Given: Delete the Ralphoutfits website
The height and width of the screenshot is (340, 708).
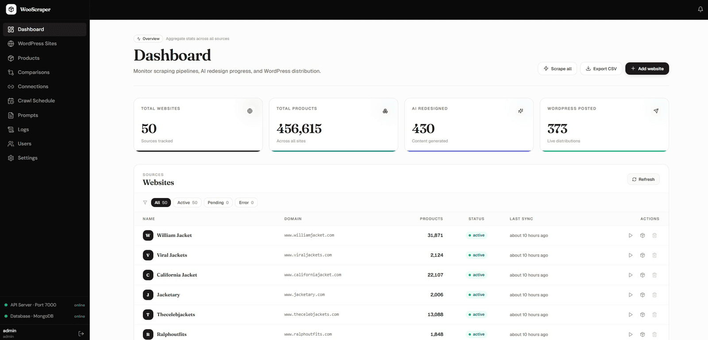Looking at the screenshot, I should click(654, 334).
